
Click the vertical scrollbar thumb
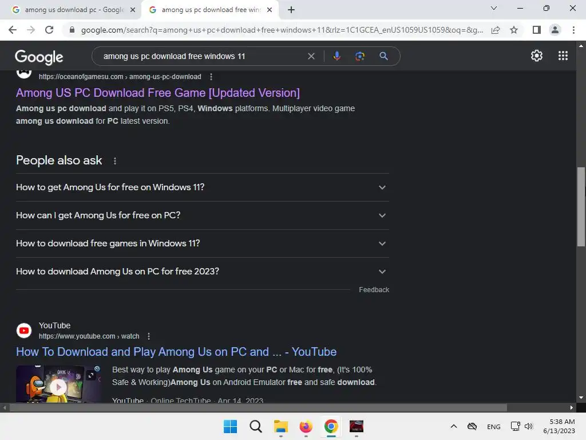point(581,206)
